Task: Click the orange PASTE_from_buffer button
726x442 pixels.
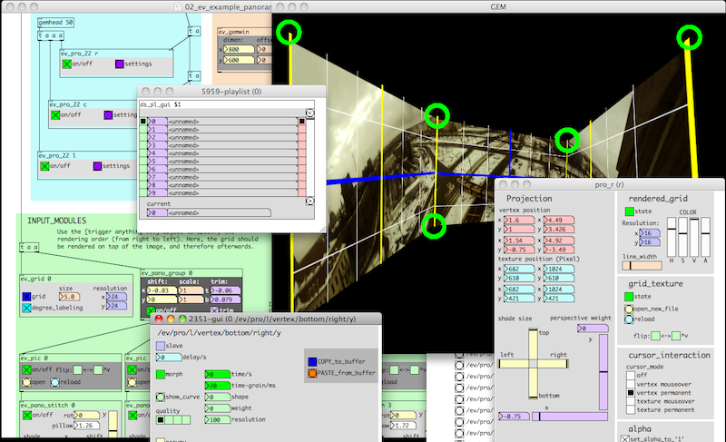Action: click(x=312, y=373)
